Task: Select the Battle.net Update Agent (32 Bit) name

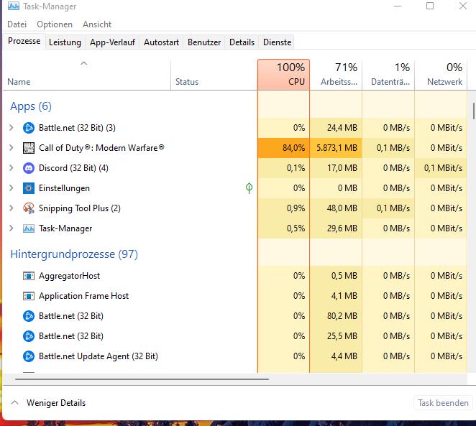Action: 99,356
